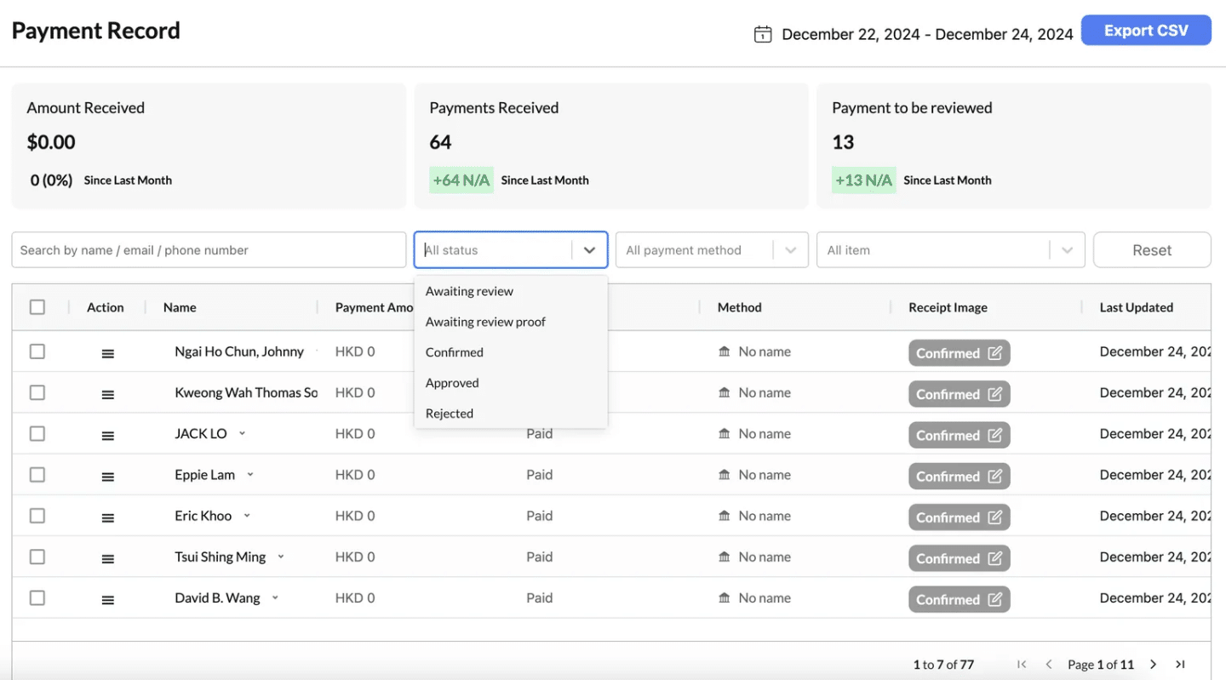Click bank icon in Tsui Shing Ming row
The width and height of the screenshot is (1226, 680).
(725, 557)
